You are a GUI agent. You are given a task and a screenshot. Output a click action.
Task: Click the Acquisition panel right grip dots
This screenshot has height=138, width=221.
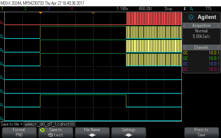click(x=219, y=26)
